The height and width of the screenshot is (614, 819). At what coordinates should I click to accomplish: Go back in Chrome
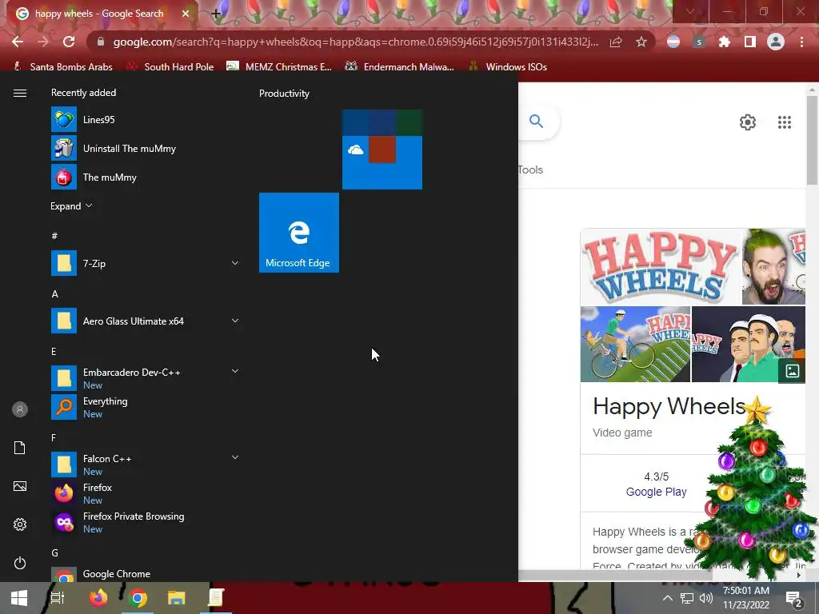18,42
